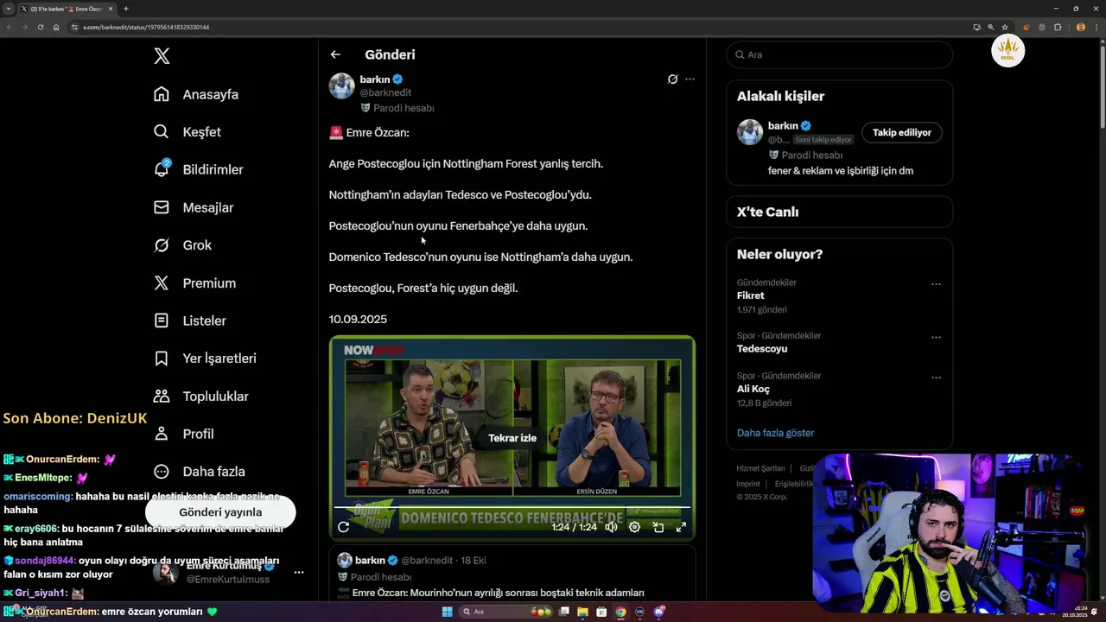1106x622 pixels.
Task: Click the Gönderi yayınla button
Action: tap(220, 512)
